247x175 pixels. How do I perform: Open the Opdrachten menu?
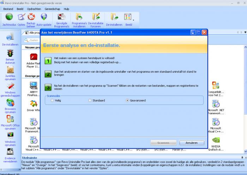tap(34, 9)
